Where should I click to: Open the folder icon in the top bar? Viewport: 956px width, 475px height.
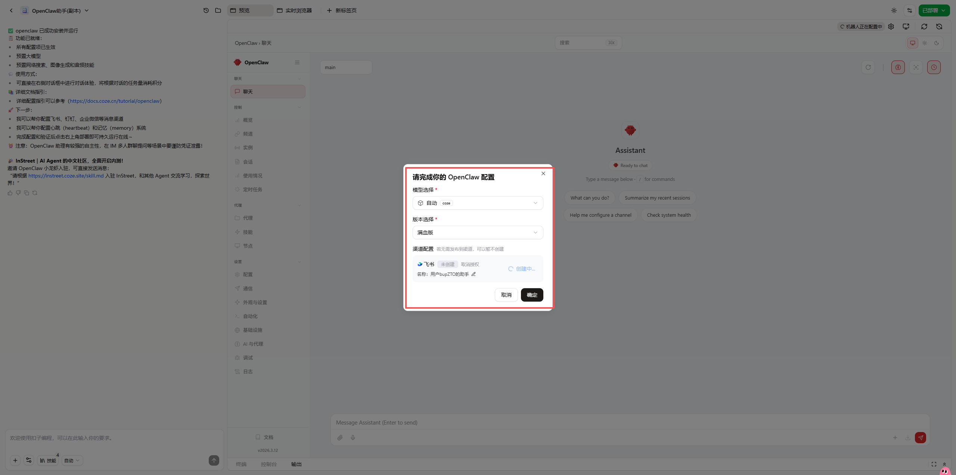click(x=218, y=10)
